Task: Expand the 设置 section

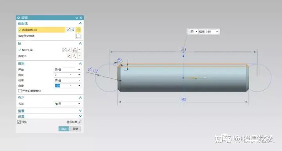Action: pos(50,116)
